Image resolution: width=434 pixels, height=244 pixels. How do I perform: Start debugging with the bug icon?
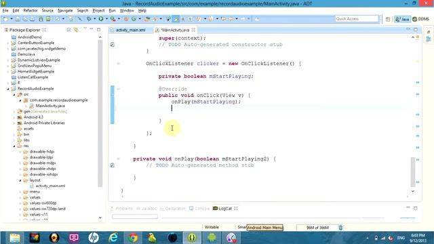89,19
